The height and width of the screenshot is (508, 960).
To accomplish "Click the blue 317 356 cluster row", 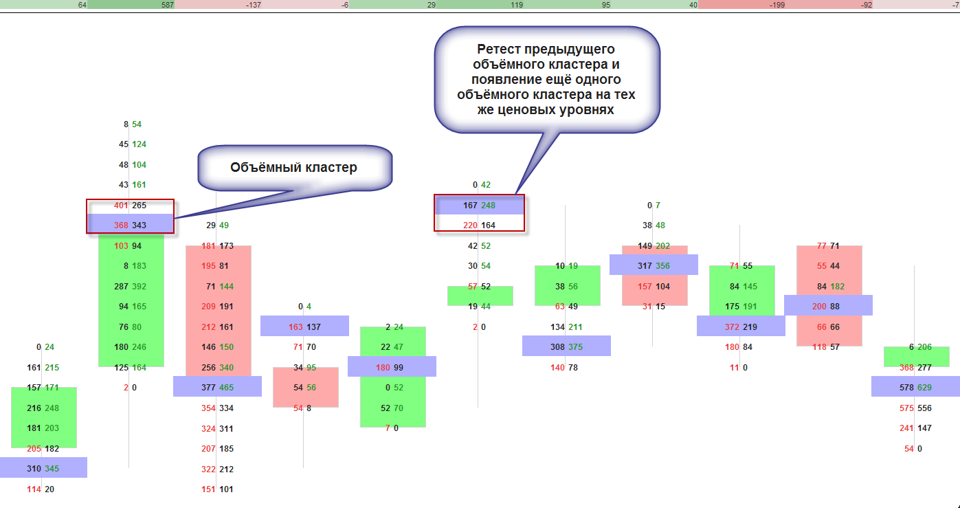I will pos(654,265).
